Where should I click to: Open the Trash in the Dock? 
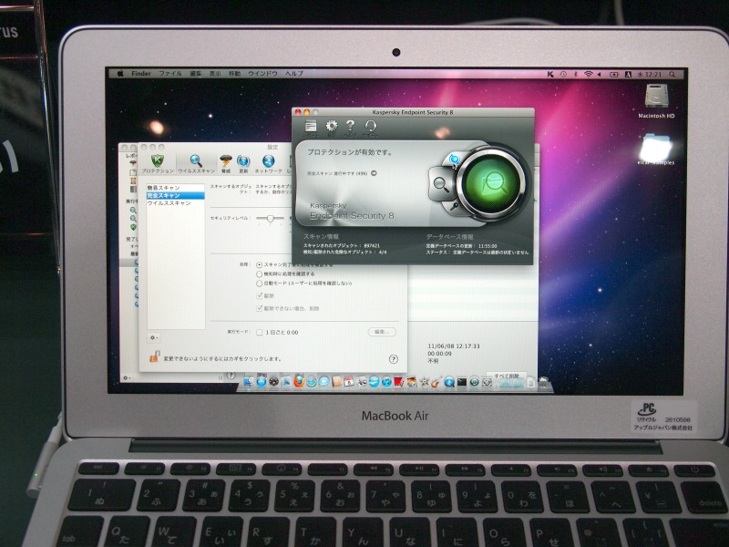point(543,382)
